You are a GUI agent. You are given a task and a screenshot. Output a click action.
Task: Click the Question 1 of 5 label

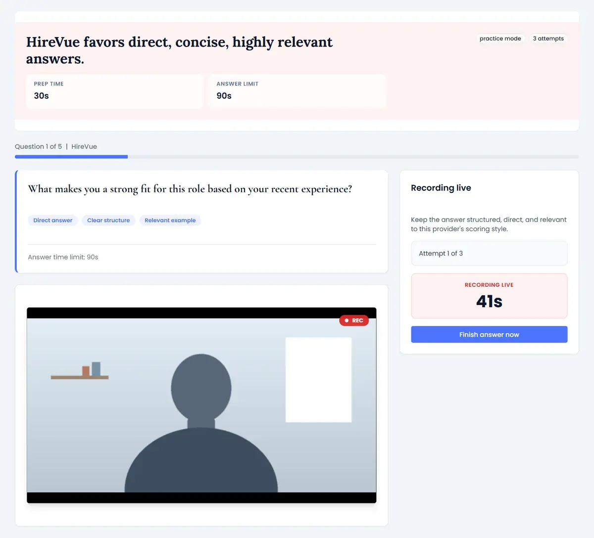[x=38, y=146]
